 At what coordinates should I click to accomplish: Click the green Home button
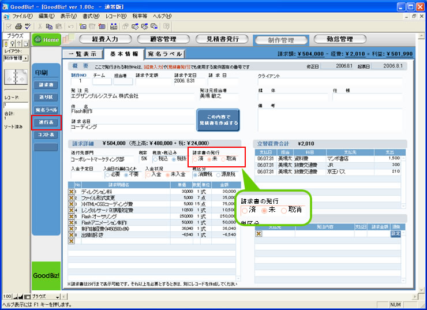click(x=47, y=39)
